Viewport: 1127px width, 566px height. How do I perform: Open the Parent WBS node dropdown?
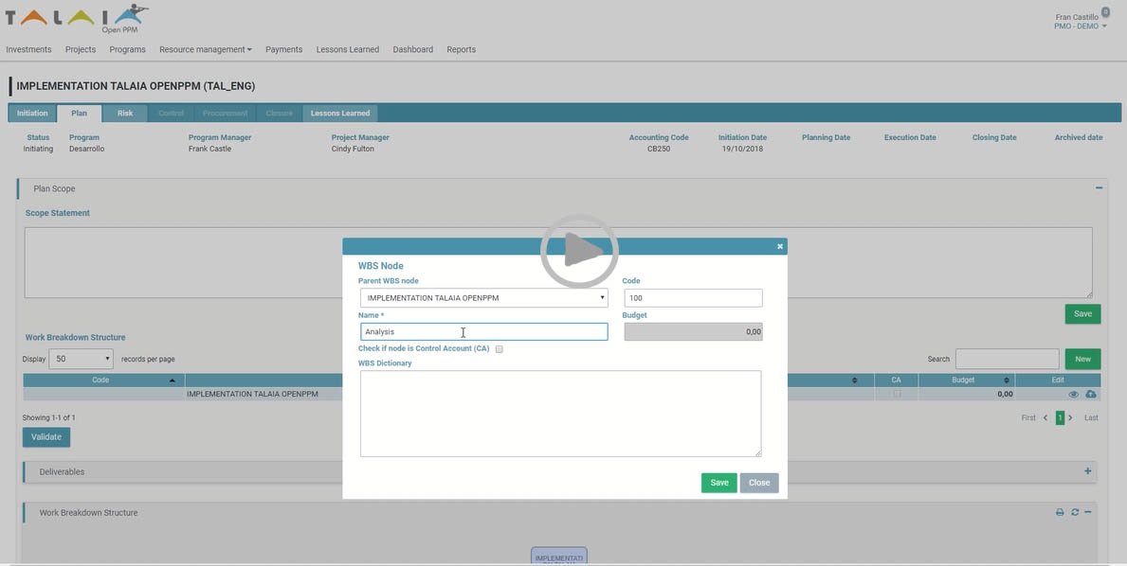coord(483,298)
